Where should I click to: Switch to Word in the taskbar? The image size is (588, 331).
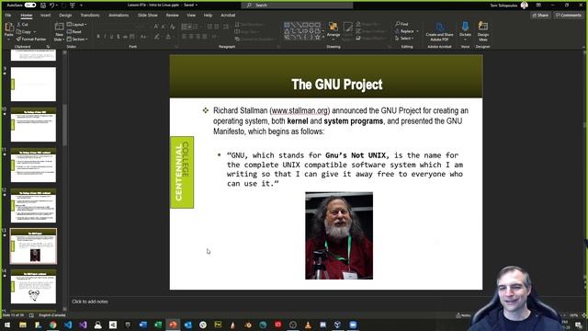pyautogui.click(x=143, y=325)
